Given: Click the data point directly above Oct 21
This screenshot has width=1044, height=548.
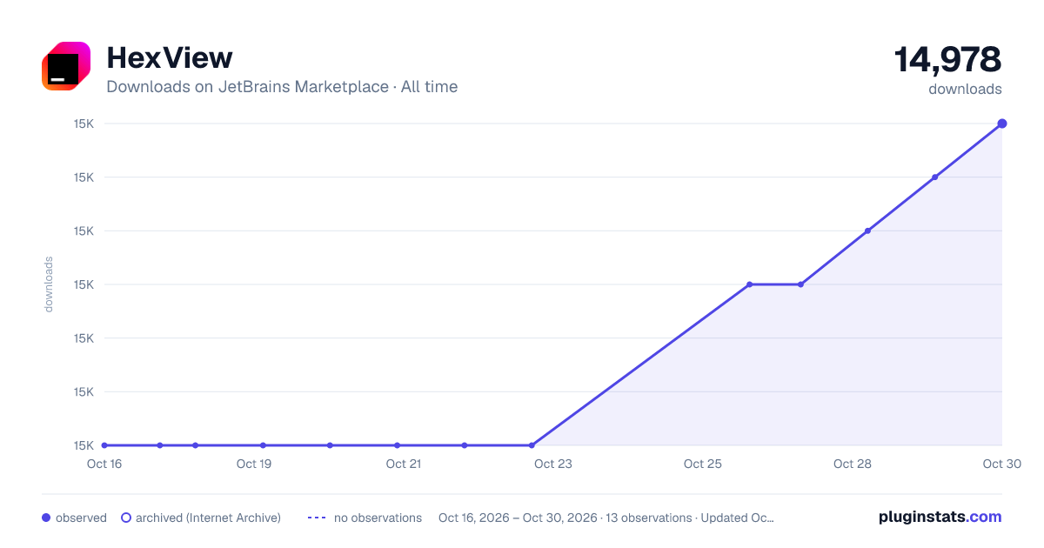Looking at the screenshot, I should coord(397,445).
